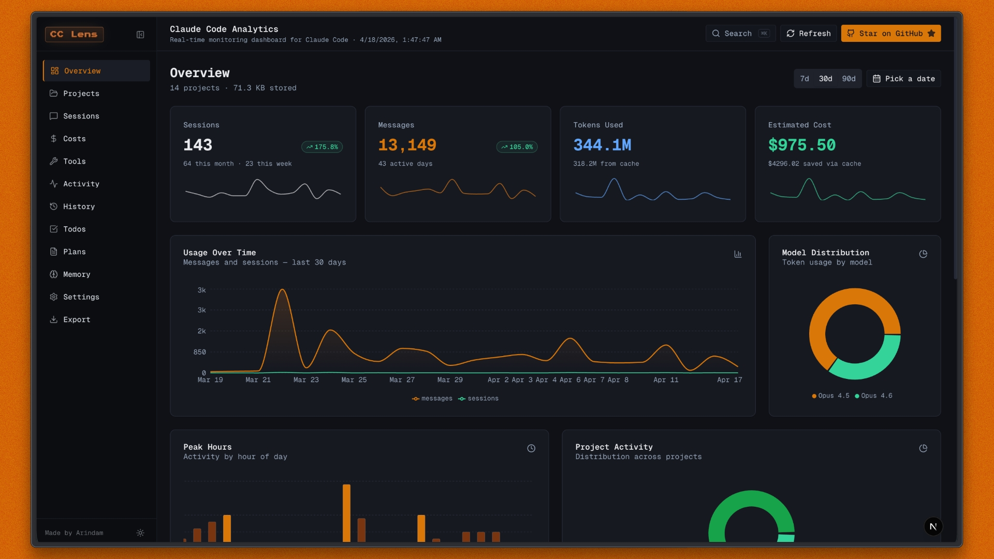Open Activity with the pulse icon
Screen dimensions: 994x559
(x=54, y=184)
